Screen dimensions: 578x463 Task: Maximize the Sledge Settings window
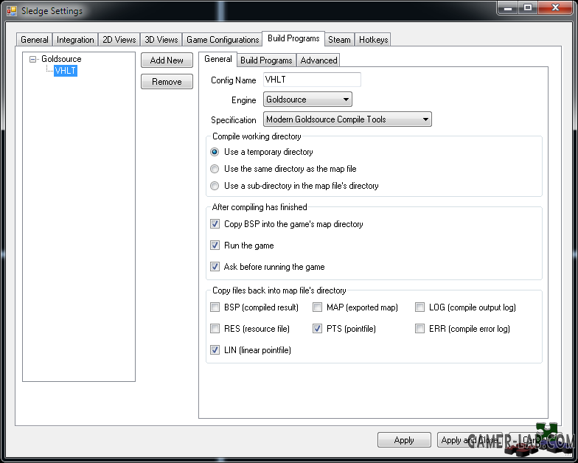tap(528, 7)
